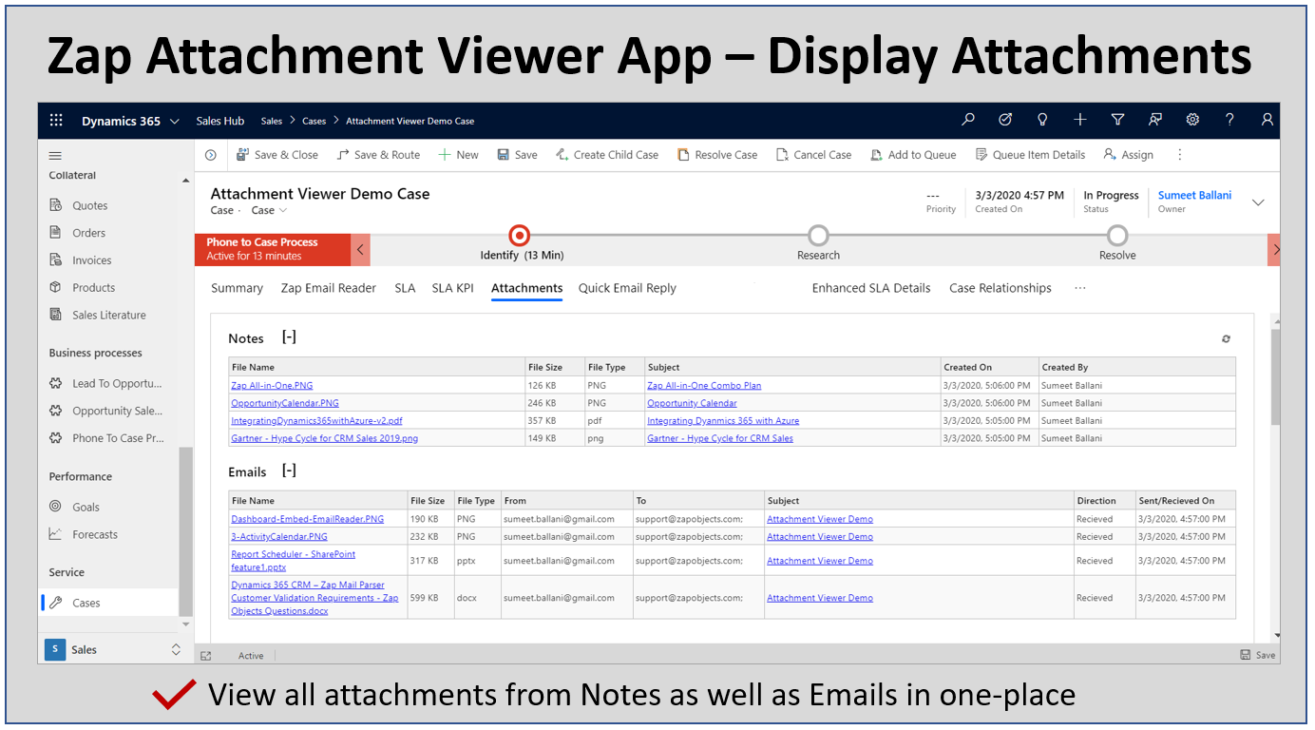Image resolution: width=1315 pixels, height=730 pixels.
Task: Click the lightbulb assistant icon
Action: click(x=1042, y=120)
